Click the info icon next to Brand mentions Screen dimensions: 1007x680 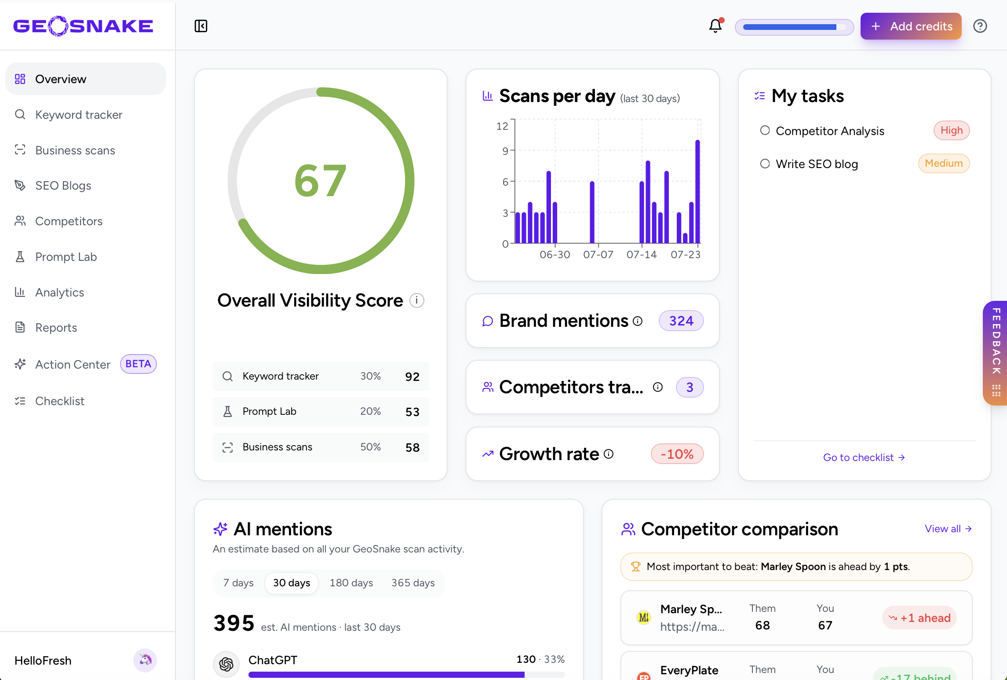(x=638, y=321)
